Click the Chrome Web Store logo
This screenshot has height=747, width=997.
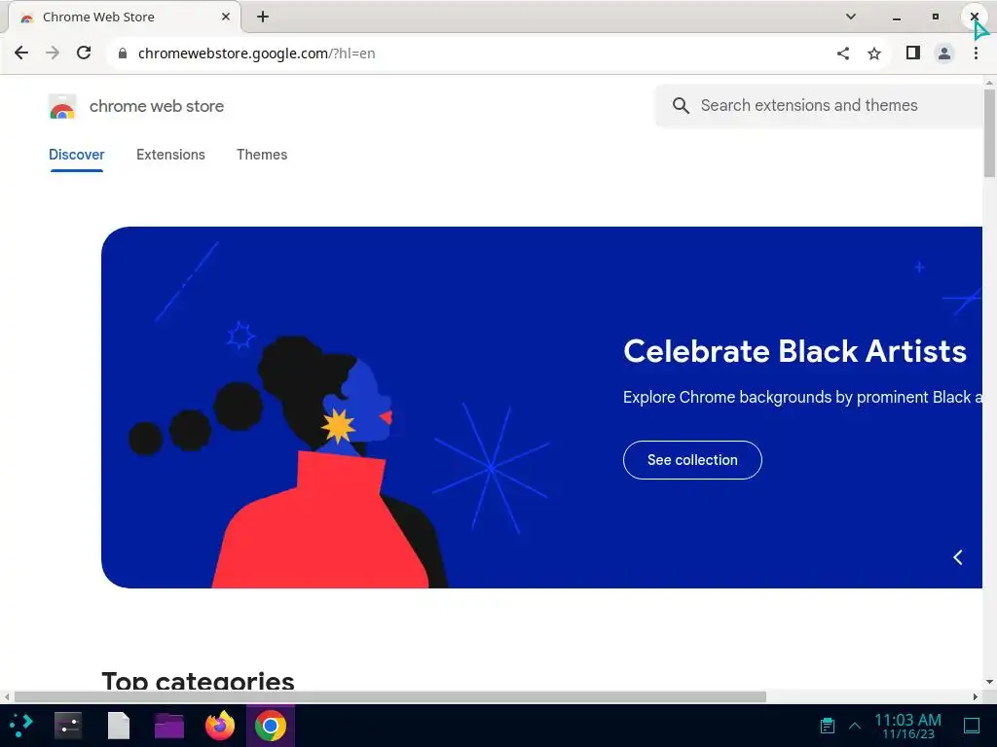point(62,106)
